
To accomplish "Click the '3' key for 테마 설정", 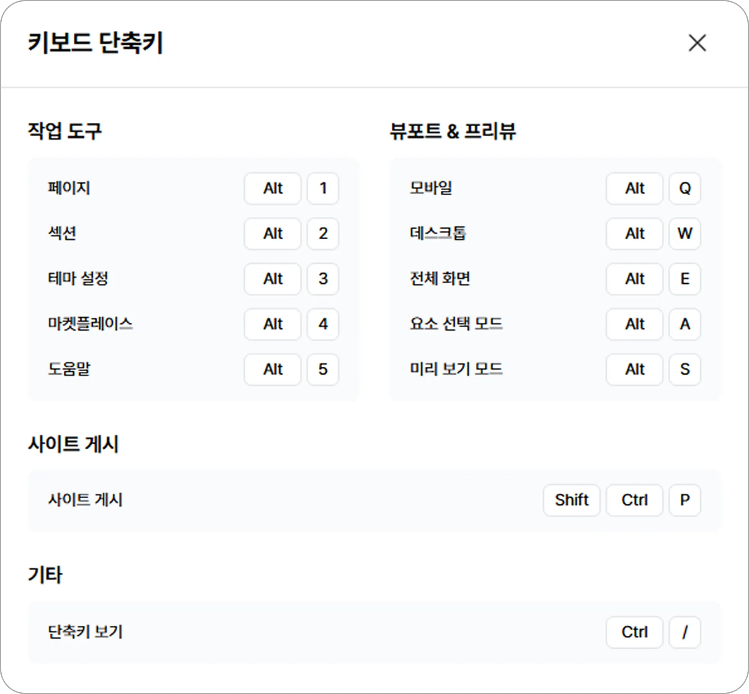I will pos(323,279).
